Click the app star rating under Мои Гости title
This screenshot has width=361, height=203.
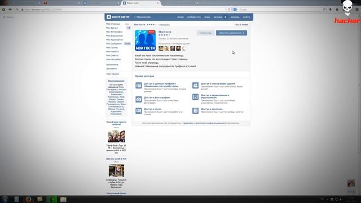(x=164, y=35)
